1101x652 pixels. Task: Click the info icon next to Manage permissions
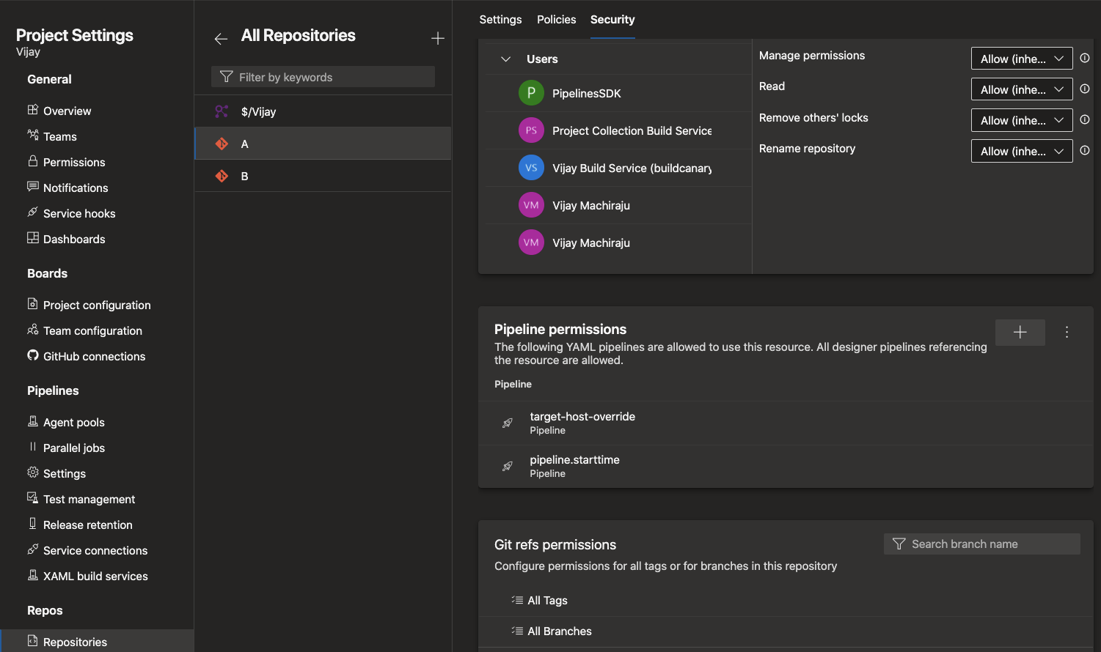click(1084, 58)
